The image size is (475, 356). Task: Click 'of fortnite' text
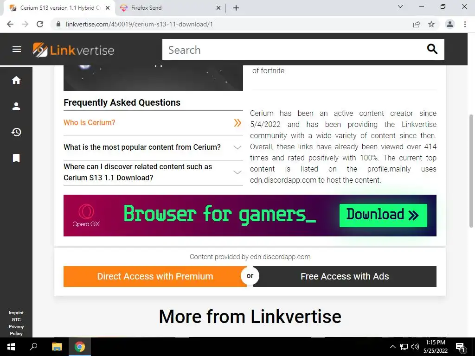click(x=268, y=71)
